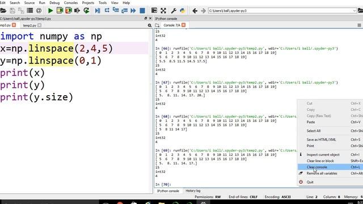Click Run cell and advance icon
363x204 pixels.
(69, 10)
